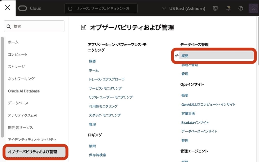Open サービス・モニタリング link

[105, 88]
